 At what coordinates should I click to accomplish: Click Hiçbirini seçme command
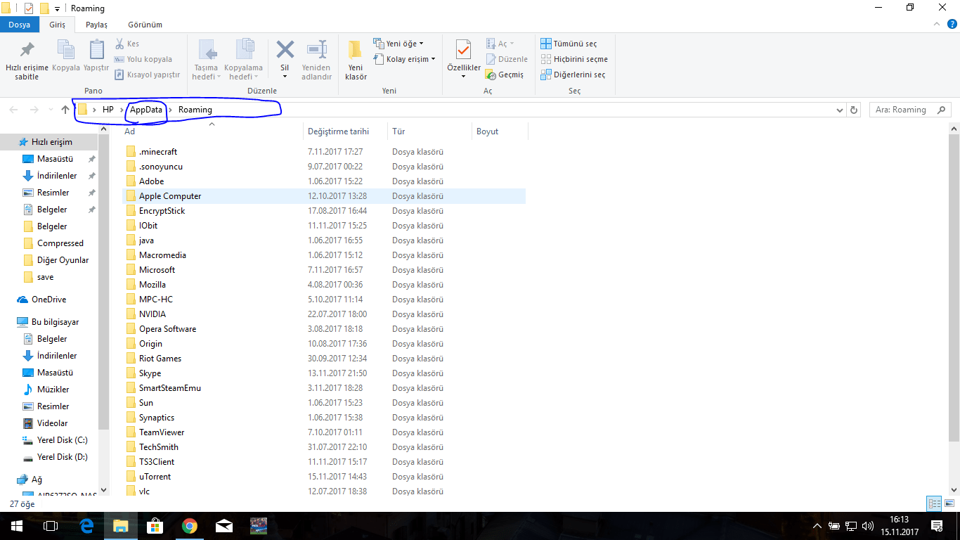pos(574,59)
